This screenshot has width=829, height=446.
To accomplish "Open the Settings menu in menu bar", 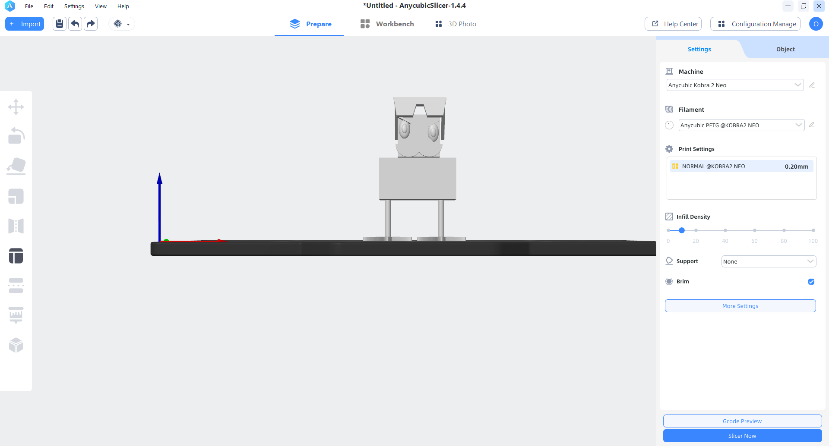I will pyautogui.click(x=74, y=6).
